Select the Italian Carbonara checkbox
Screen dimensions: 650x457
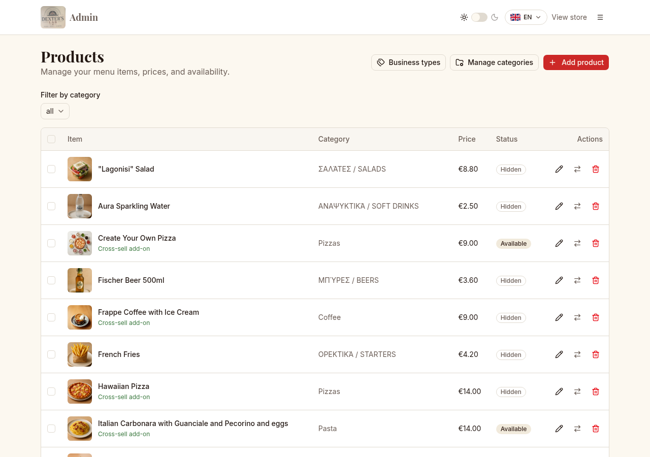click(x=51, y=429)
